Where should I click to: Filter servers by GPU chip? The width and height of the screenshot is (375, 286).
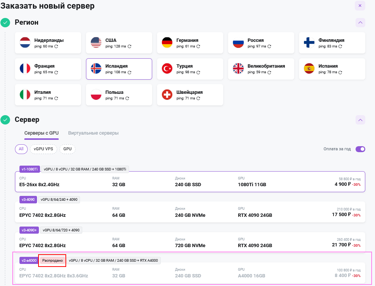[67, 149]
